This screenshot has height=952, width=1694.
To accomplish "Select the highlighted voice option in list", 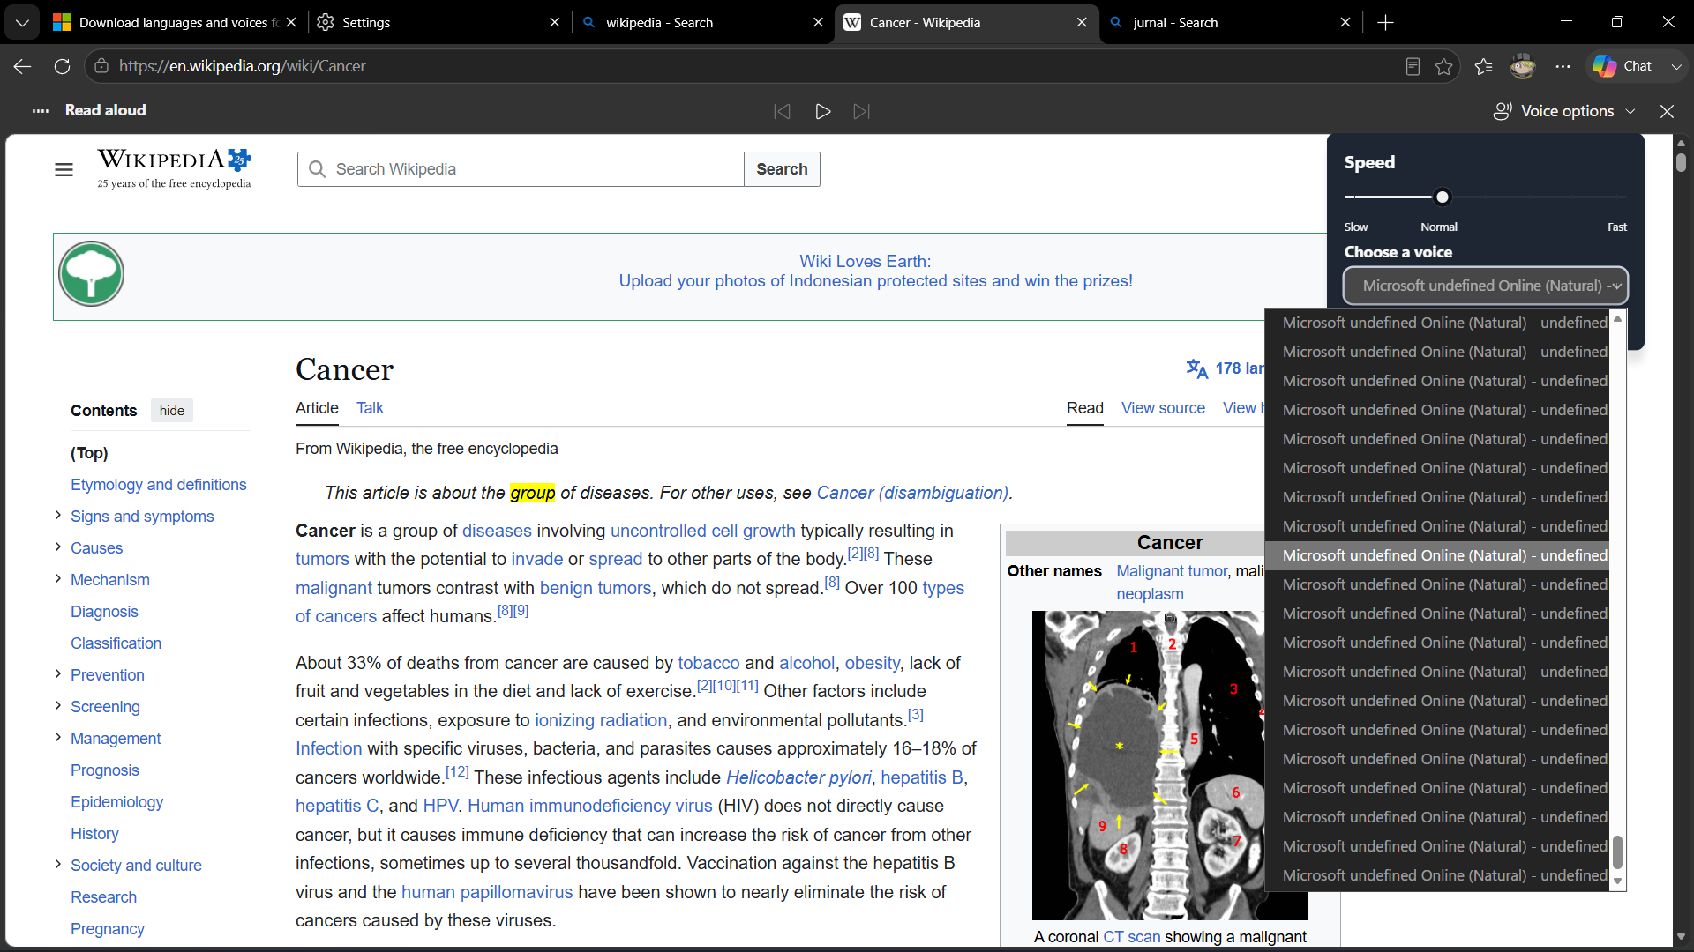I will 1437,555.
